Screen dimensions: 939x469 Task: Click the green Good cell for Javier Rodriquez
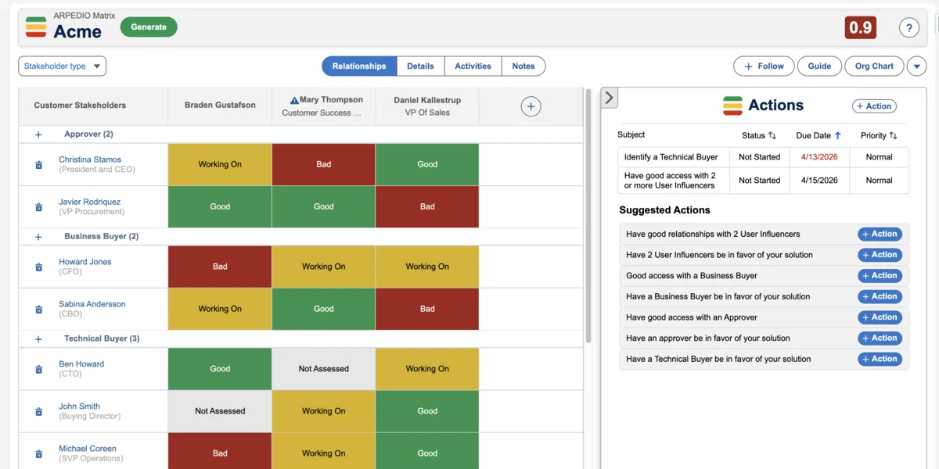pos(219,206)
